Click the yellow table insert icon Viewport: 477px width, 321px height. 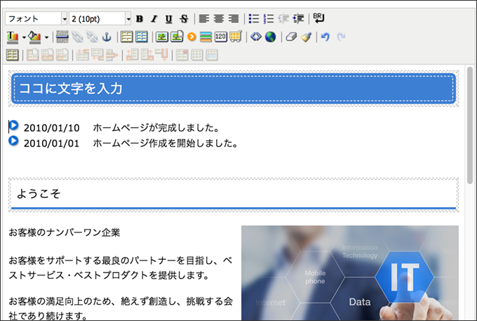126,37
